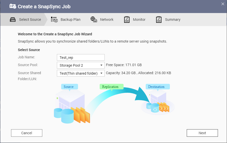Open the Monitor step tab
This screenshot has width=227, height=143.
135,20
